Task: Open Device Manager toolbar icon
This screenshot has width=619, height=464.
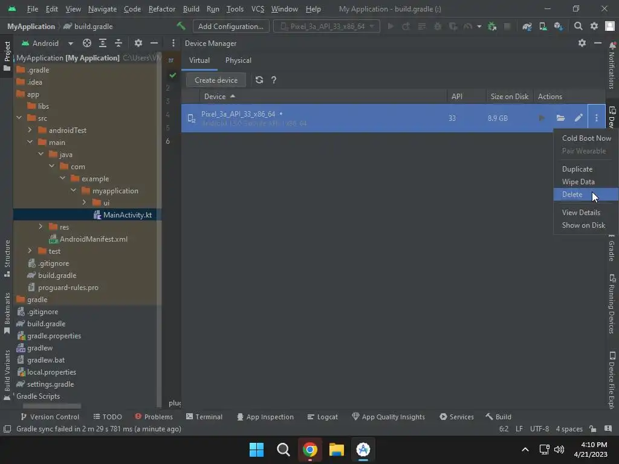Action: [543, 27]
